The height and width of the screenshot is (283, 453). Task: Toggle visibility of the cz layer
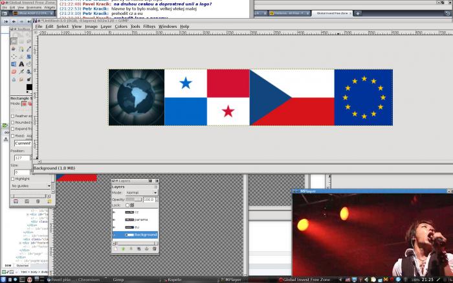(x=114, y=212)
